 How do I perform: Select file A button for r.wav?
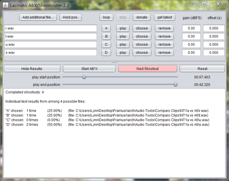point(106,28)
